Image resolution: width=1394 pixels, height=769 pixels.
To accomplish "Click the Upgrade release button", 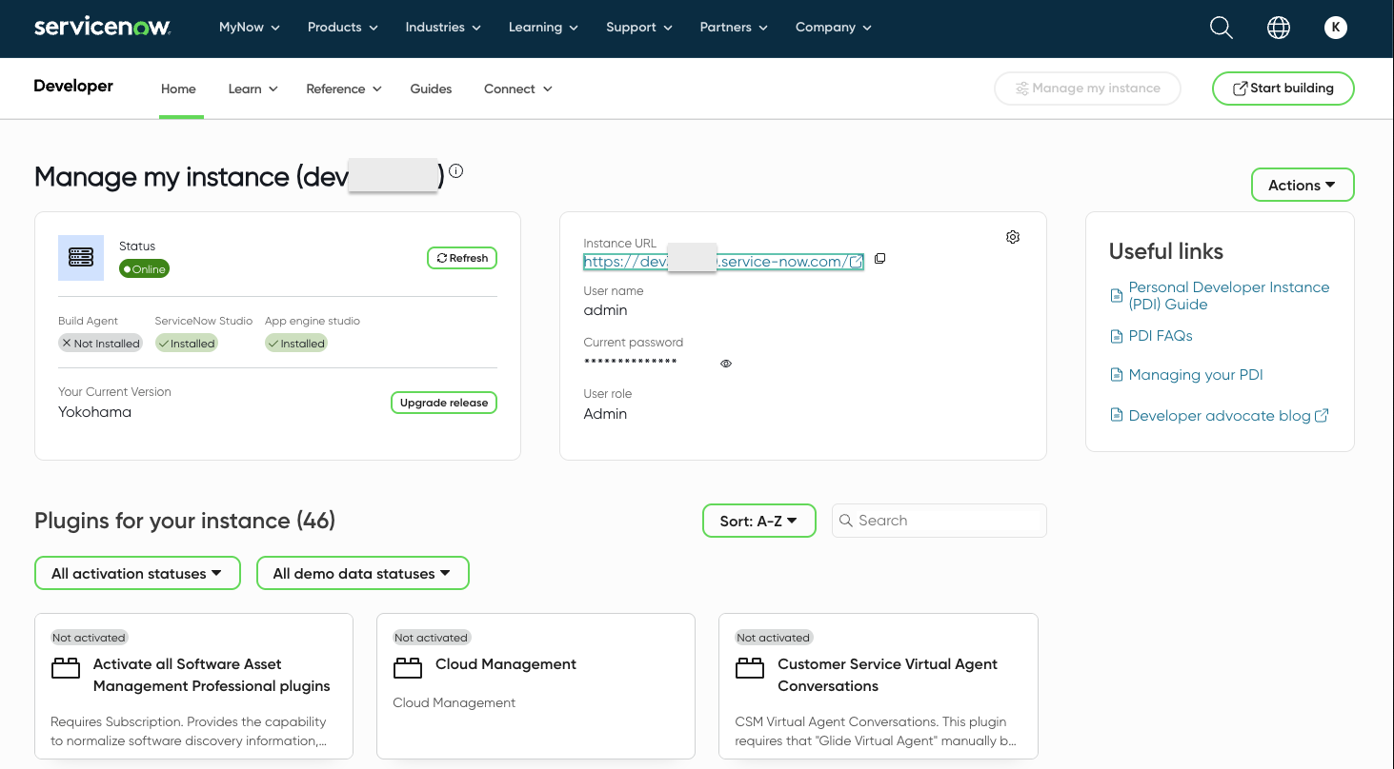I will click(x=444, y=403).
